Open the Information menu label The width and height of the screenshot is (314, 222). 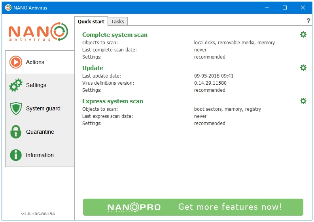click(x=40, y=155)
